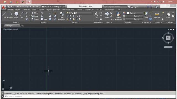Click the Cut scissors icon in Clipboard panel
177x99 pixels.
pyautogui.click(x=173, y=13)
